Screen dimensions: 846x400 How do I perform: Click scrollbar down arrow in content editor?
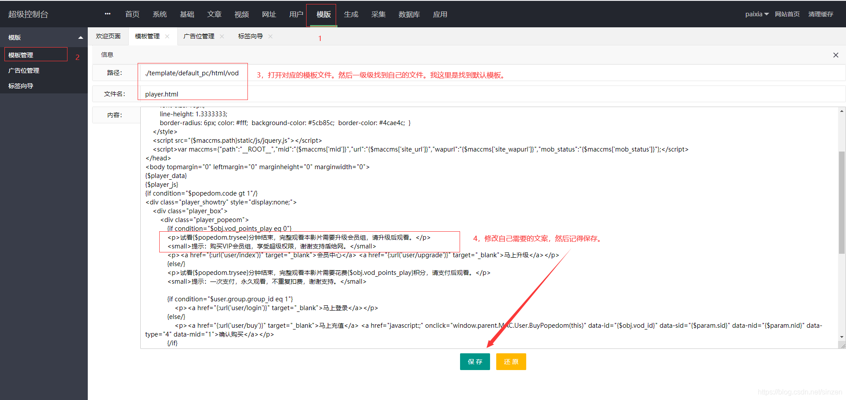click(x=842, y=337)
